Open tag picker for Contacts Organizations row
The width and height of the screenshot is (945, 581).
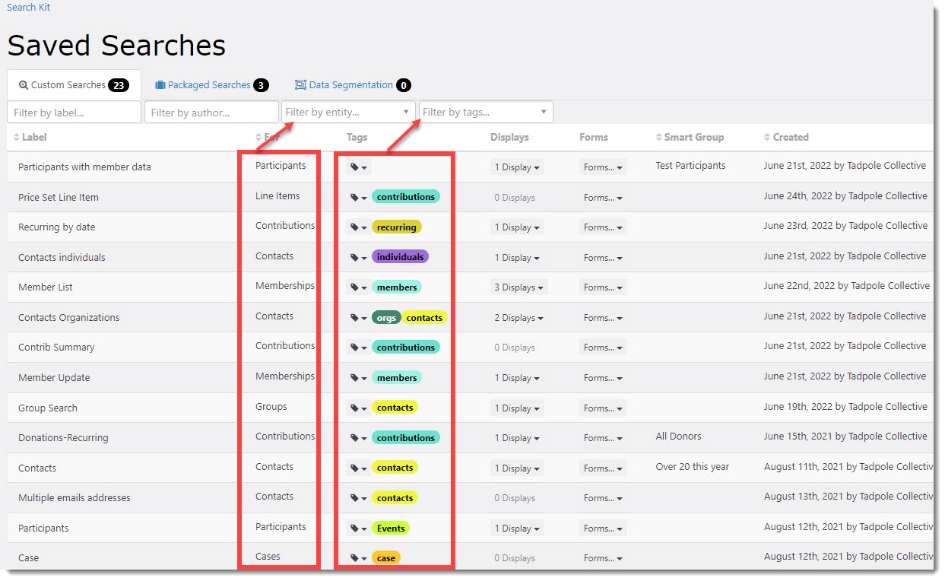[x=358, y=318]
